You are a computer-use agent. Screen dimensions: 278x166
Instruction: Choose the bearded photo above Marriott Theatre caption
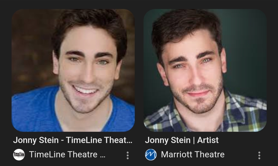205,70
